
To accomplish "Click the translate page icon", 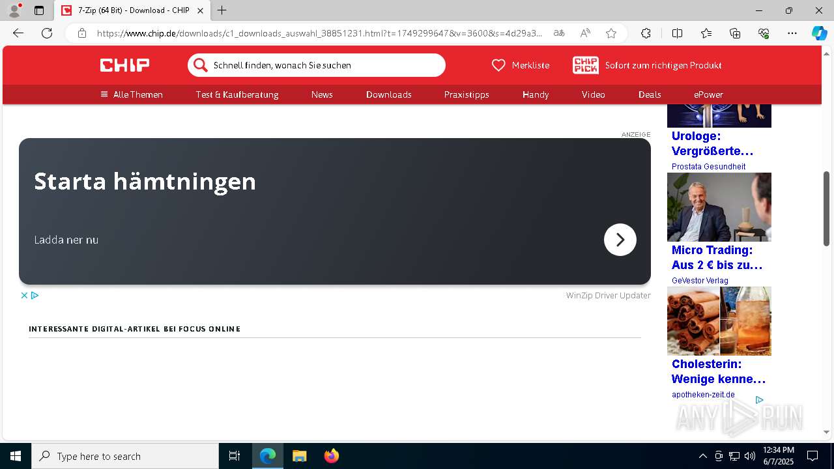I will (x=559, y=33).
